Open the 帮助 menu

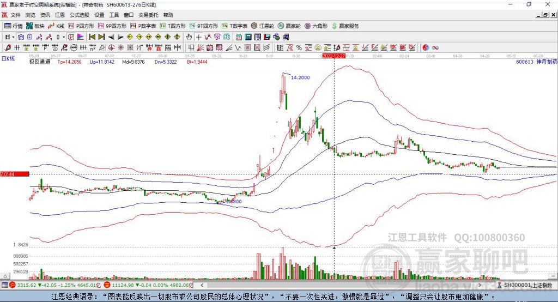click(x=168, y=15)
